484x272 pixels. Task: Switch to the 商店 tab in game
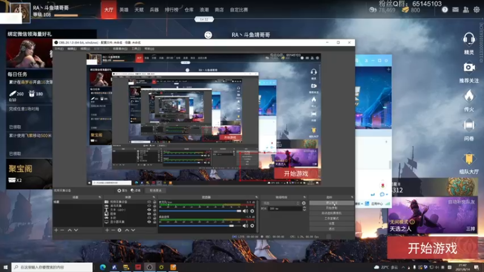coord(219,10)
